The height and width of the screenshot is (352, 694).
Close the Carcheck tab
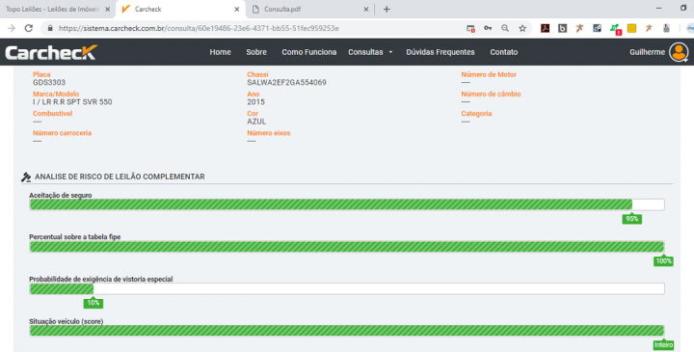coord(237,9)
